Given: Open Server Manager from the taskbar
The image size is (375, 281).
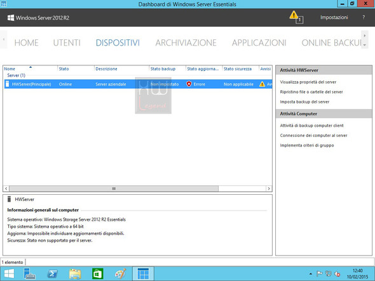Looking at the screenshot, I should pos(29,273).
